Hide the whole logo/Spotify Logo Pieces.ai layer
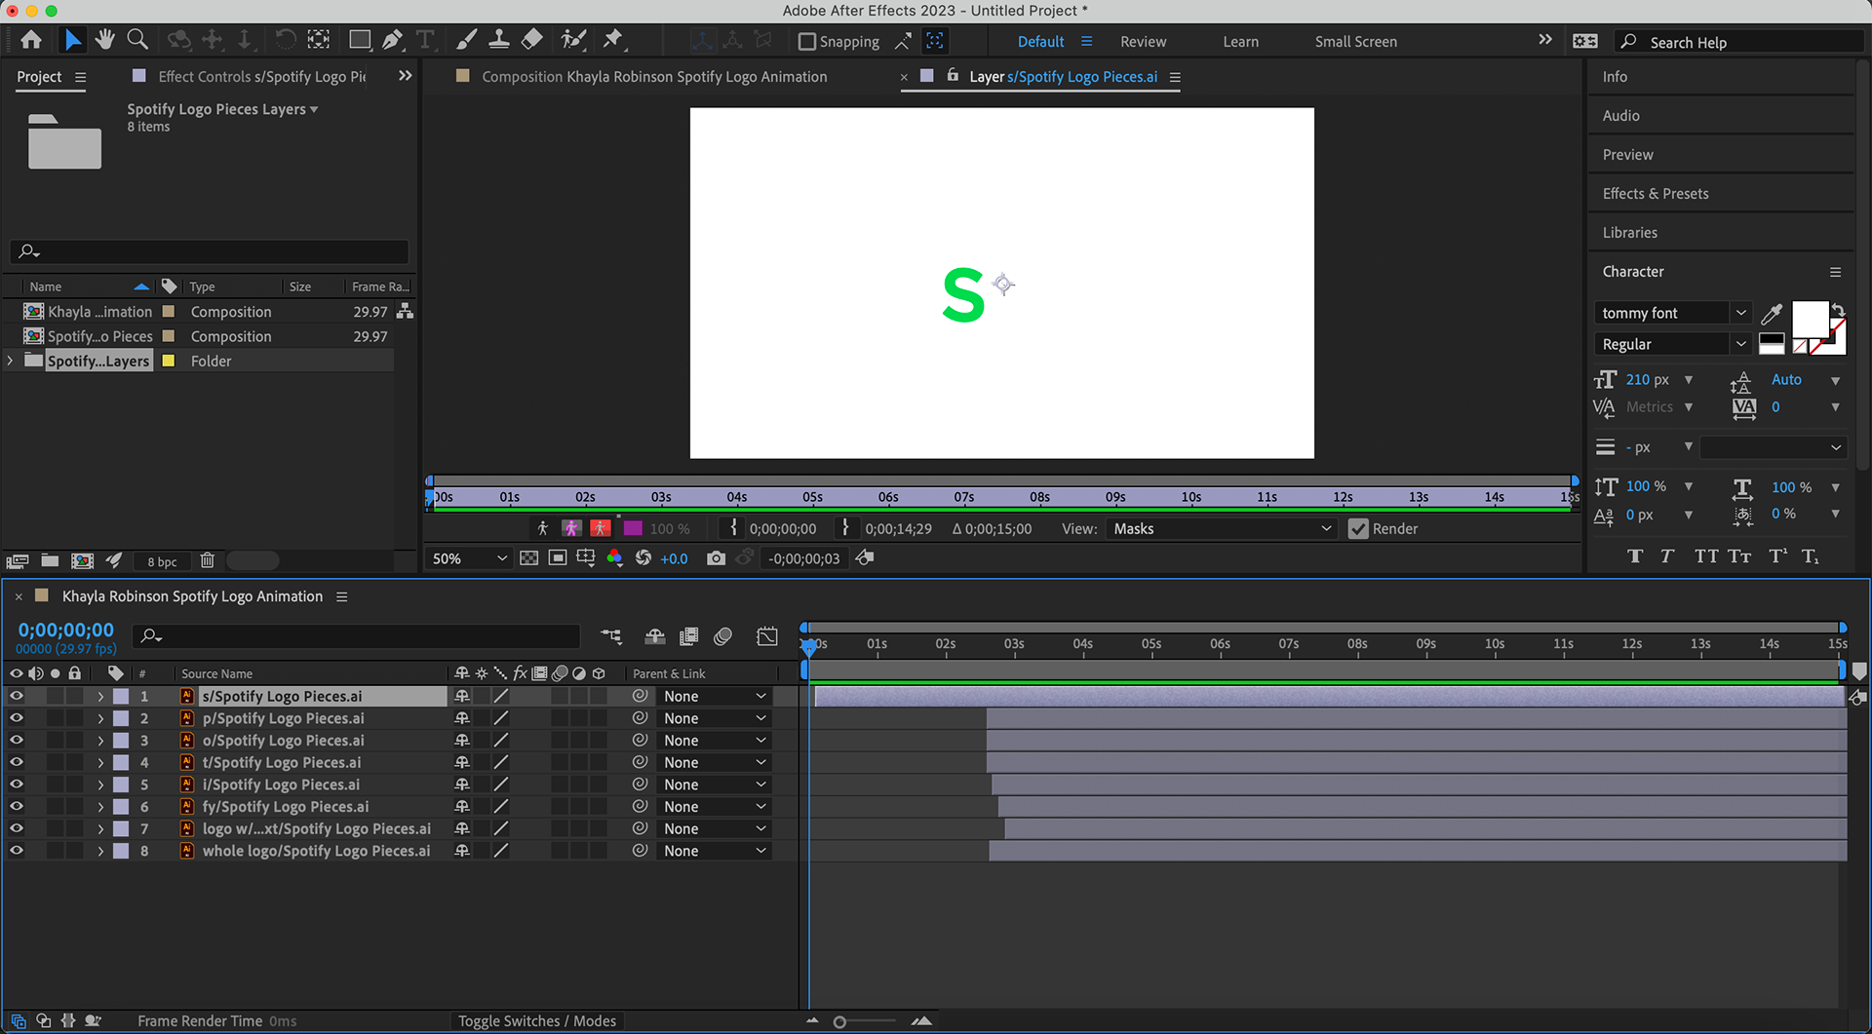The image size is (1872, 1034). tap(16, 851)
